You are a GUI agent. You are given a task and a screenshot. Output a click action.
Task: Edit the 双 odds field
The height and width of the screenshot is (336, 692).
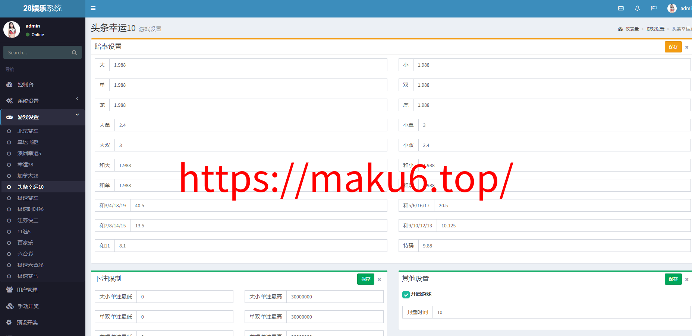click(x=552, y=85)
